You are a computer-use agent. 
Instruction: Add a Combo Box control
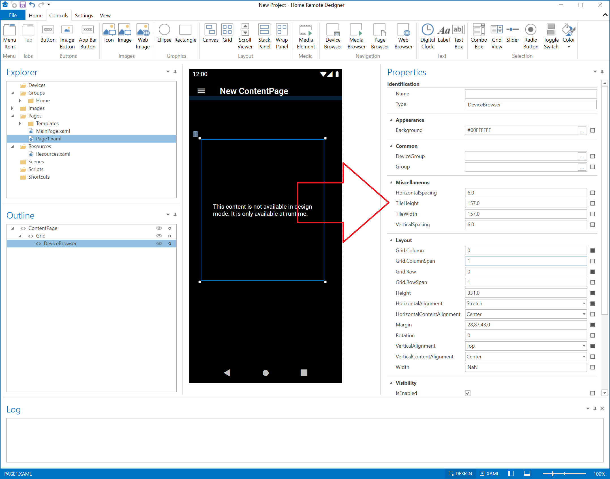[479, 37]
